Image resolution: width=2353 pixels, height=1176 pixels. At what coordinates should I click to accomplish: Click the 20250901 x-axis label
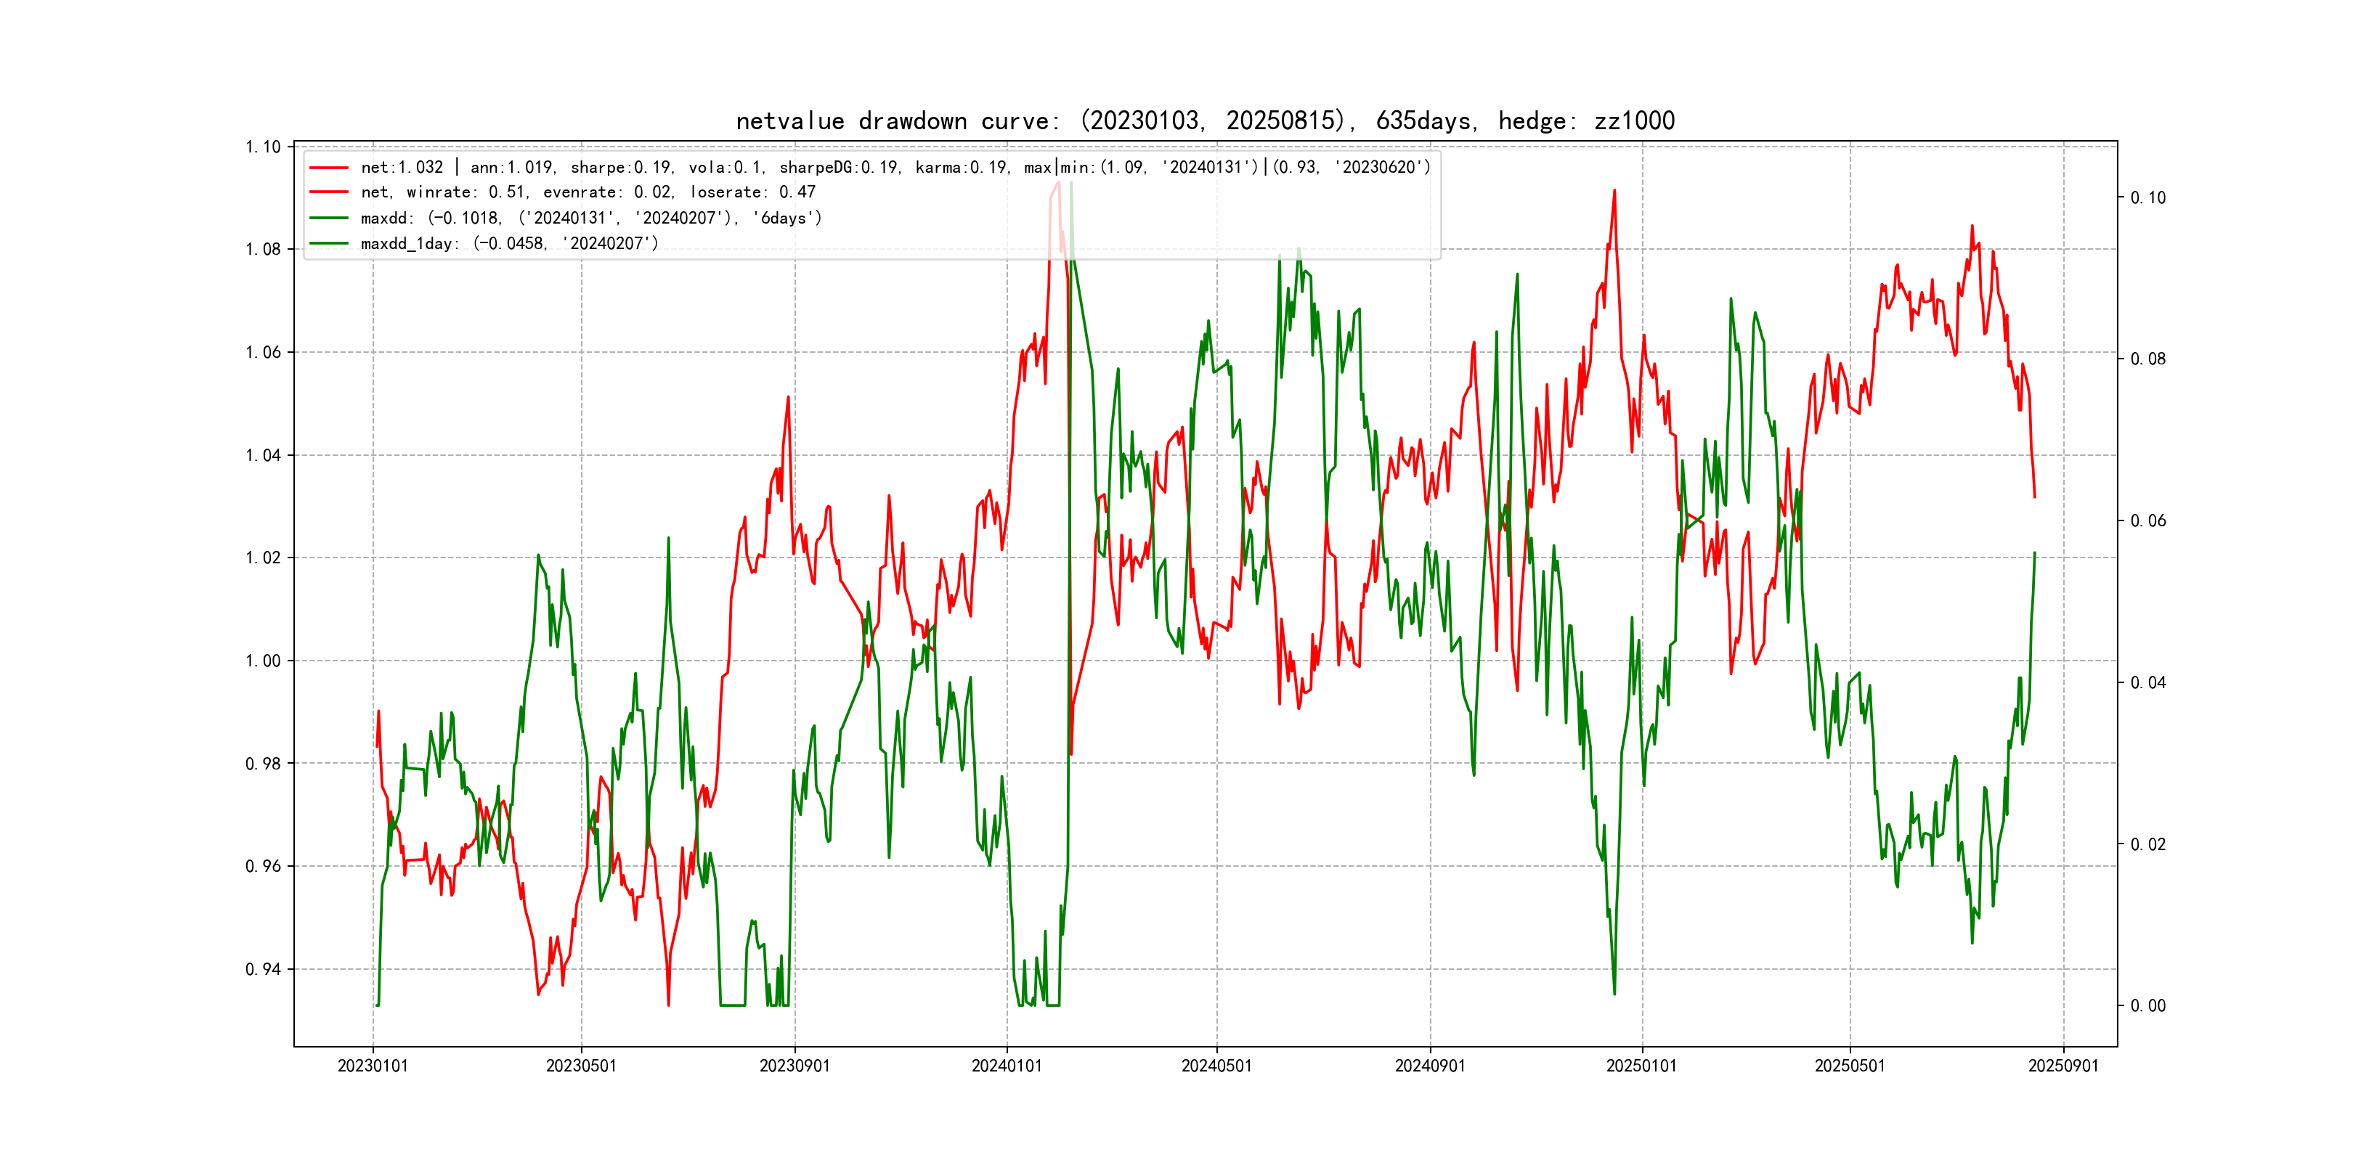tap(2063, 1066)
